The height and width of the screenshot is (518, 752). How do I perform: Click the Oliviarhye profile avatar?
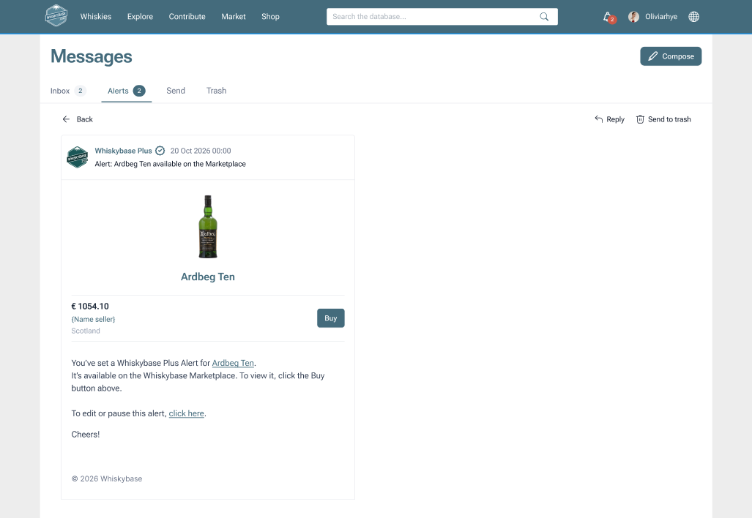(633, 17)
